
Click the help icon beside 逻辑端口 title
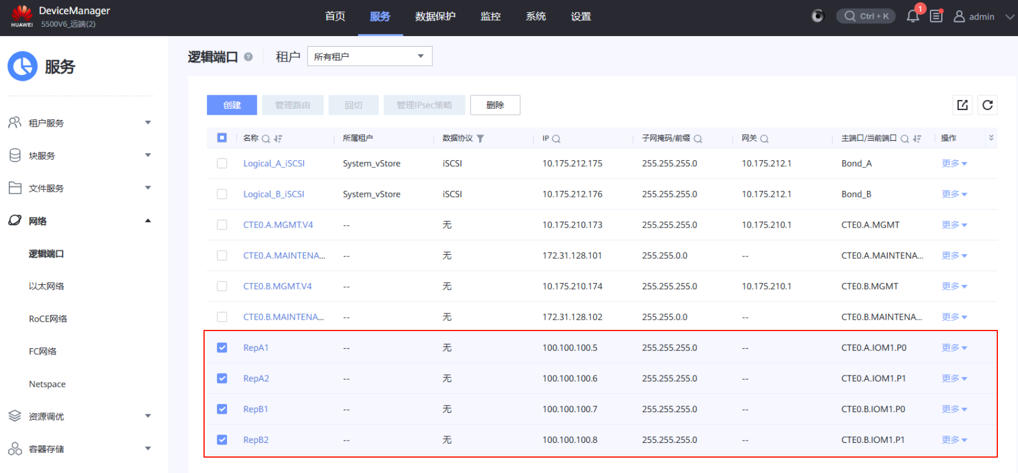pos(248,57)
